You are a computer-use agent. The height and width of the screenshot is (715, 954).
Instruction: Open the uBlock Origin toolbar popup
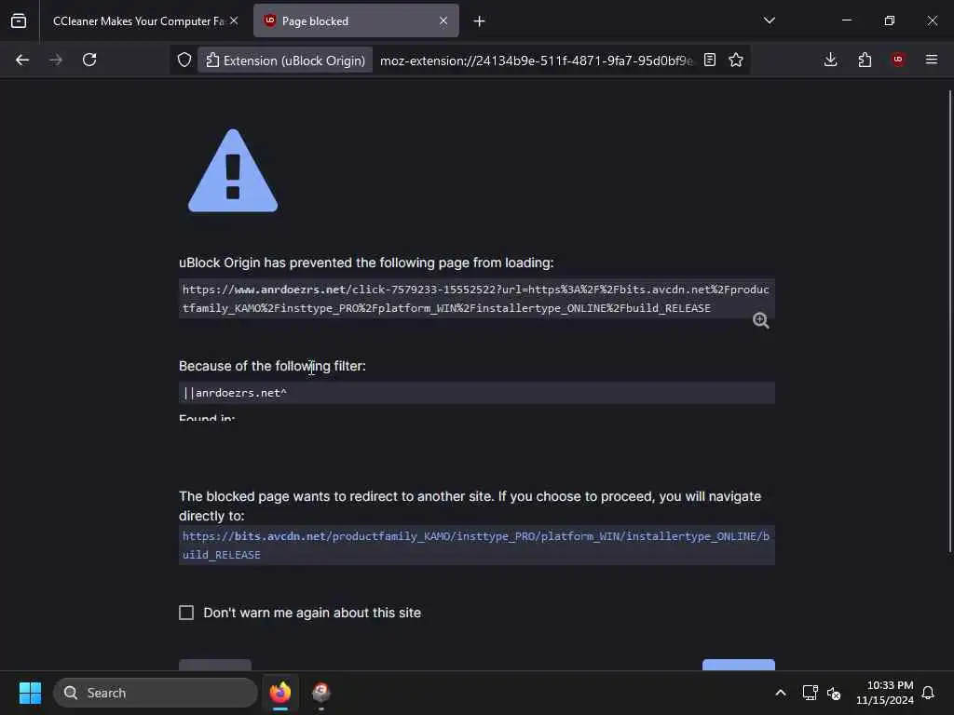coord(898,60)
